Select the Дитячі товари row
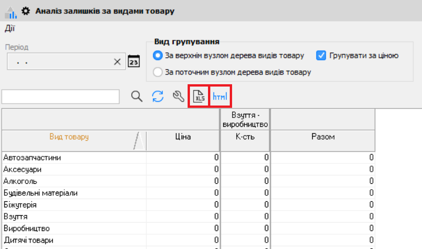422x249 pixels. (x=189, y=240)
